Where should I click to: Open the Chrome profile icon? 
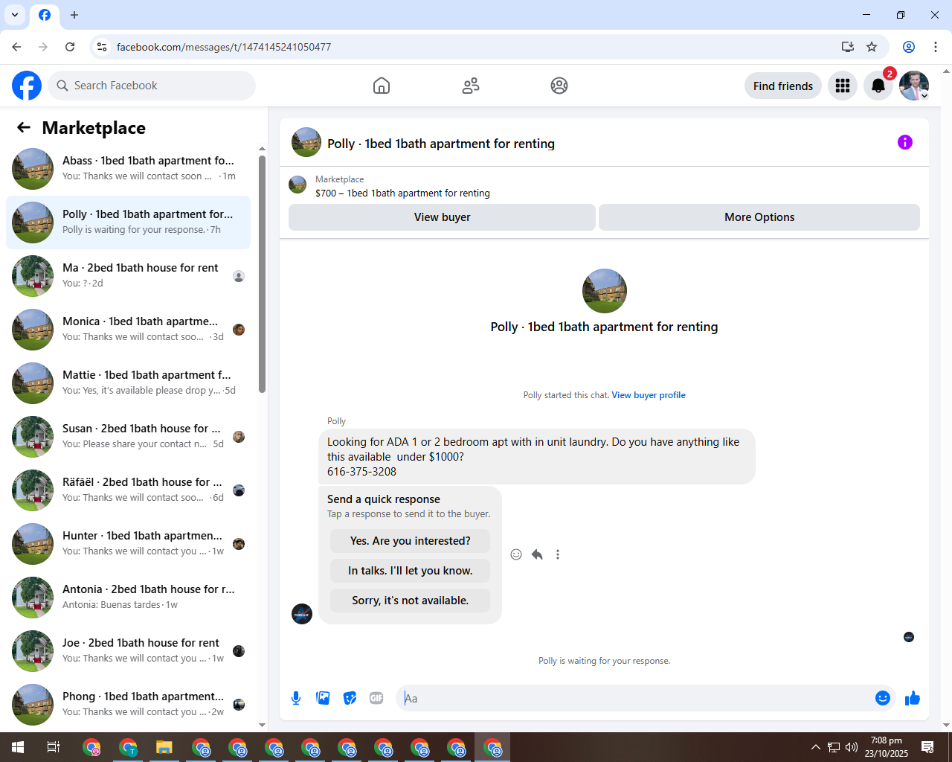tap(909, 47)
